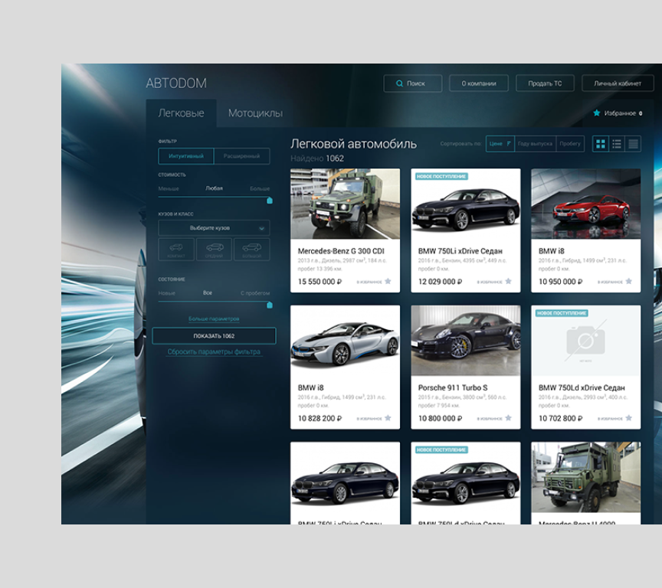Expand Больше параметров filter options

(x=214, y=318)
